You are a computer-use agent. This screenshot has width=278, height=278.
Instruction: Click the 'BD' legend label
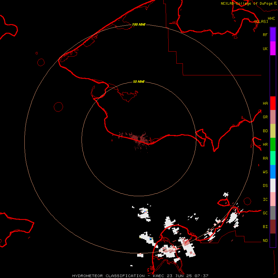click(x=265, y=131)
